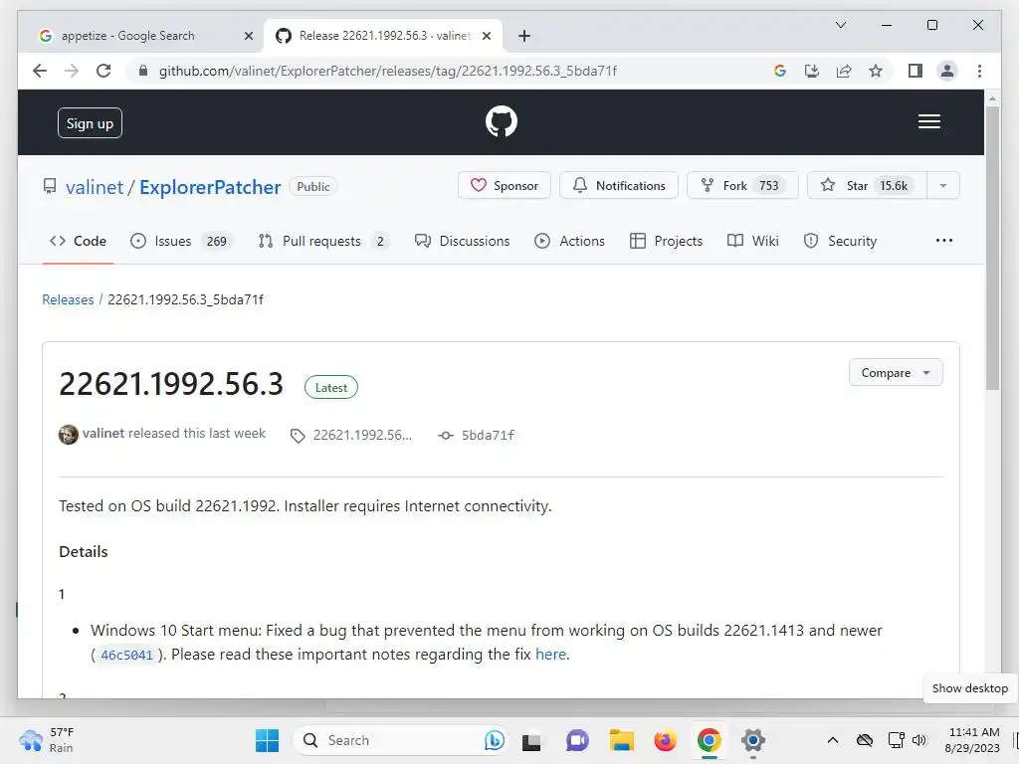Image resolution: width=1019 pixels, height=764 pixels.
Task: Open Chrome three-dot menu
Action: coord(979,71)
